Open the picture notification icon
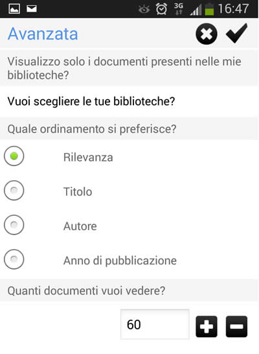The height and width of the screenshot is (354, 259). point(14,9)
